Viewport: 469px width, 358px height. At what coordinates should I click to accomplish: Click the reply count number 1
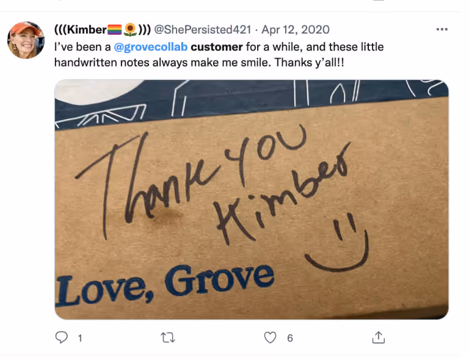click(x=80, y=338)
